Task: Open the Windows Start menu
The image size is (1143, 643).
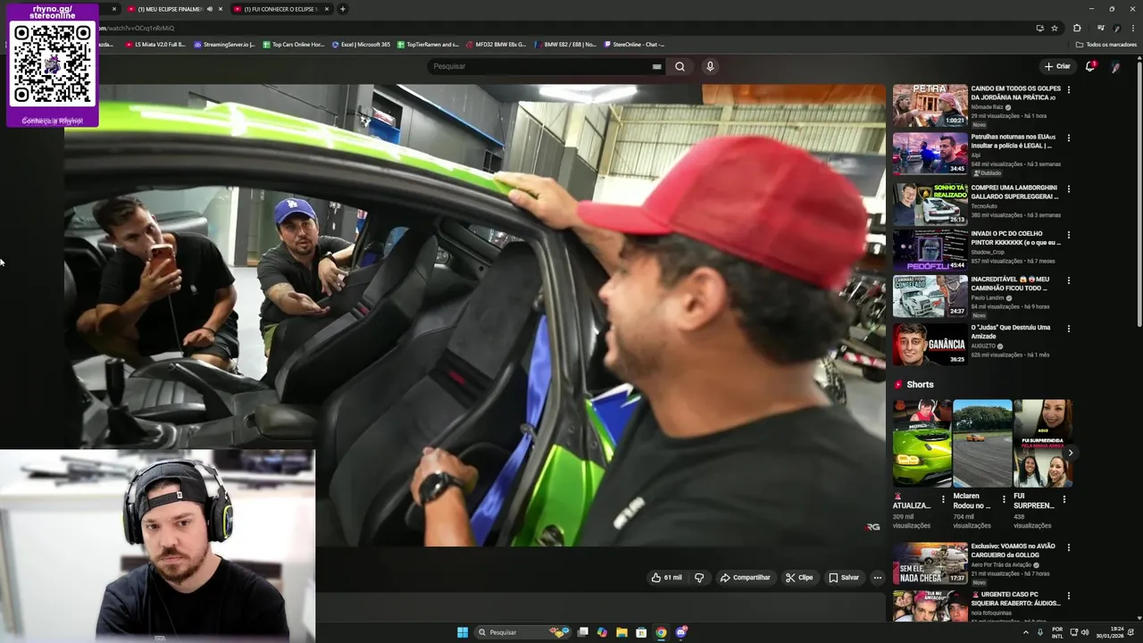Action: coord(463,632)
